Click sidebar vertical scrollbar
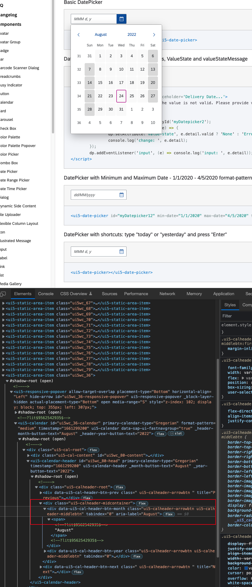The width and height of the screenshot is (252, 587). pyautogui.click(x=53, y=67)
